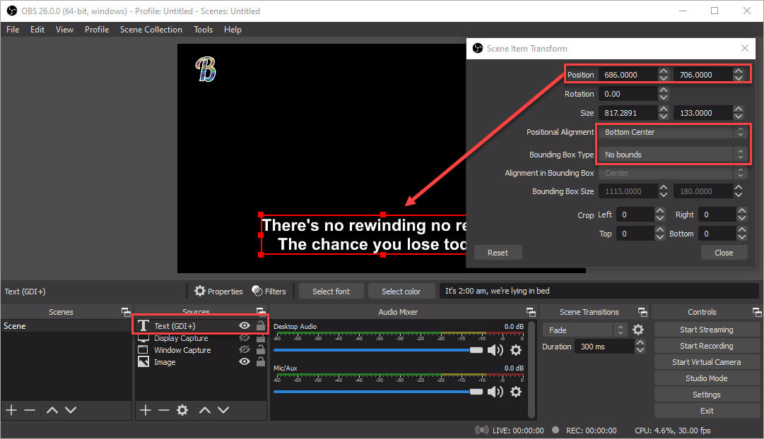
Task: Show the Display Capture source
Action: coord(245,338)
